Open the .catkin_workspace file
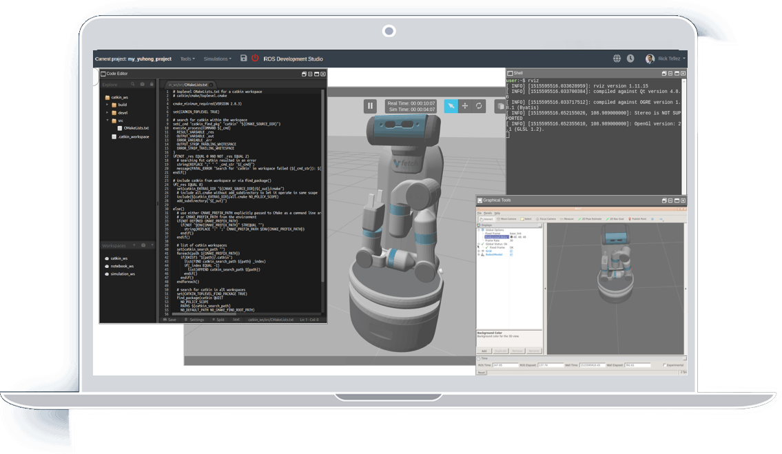 131,136
